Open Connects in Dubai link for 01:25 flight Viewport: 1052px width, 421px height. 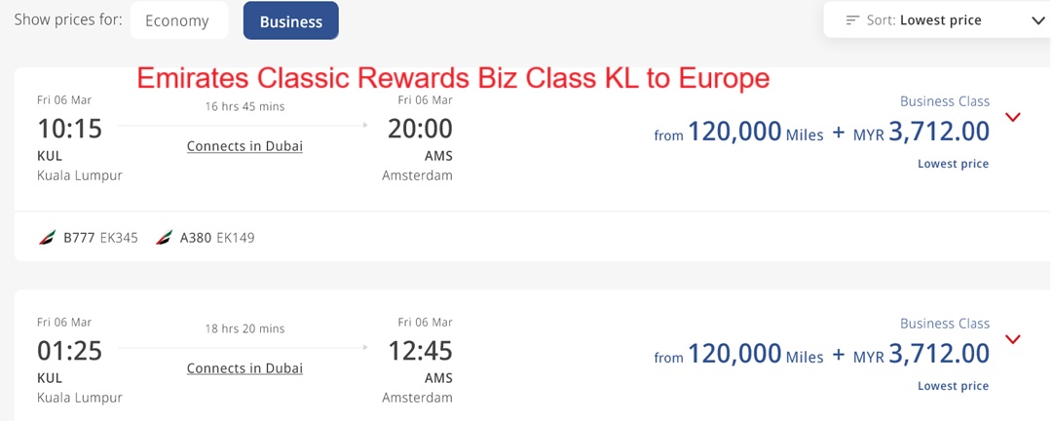click(244, 368)
